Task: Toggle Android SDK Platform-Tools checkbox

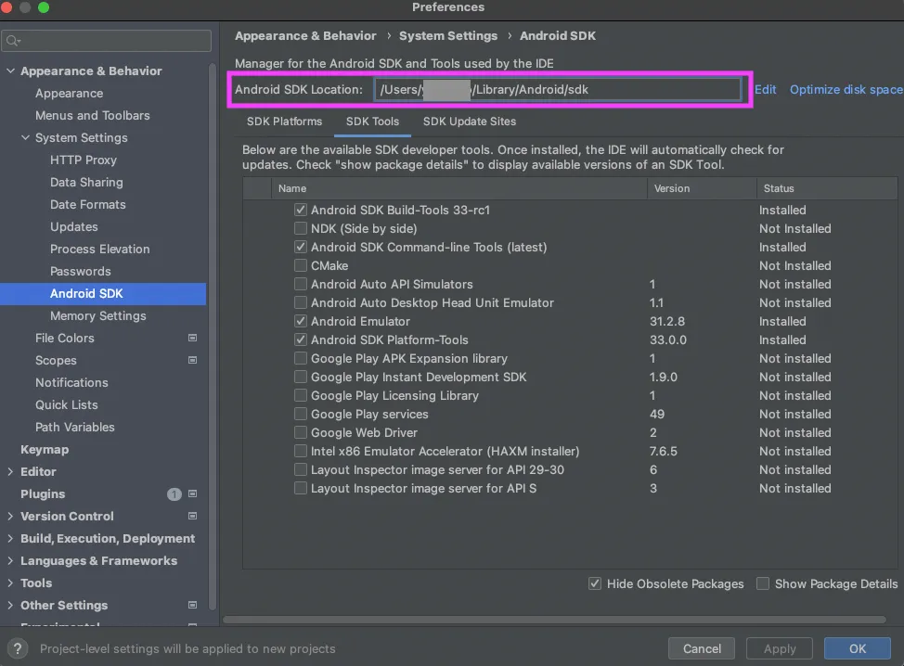Action: click(301, 339)
